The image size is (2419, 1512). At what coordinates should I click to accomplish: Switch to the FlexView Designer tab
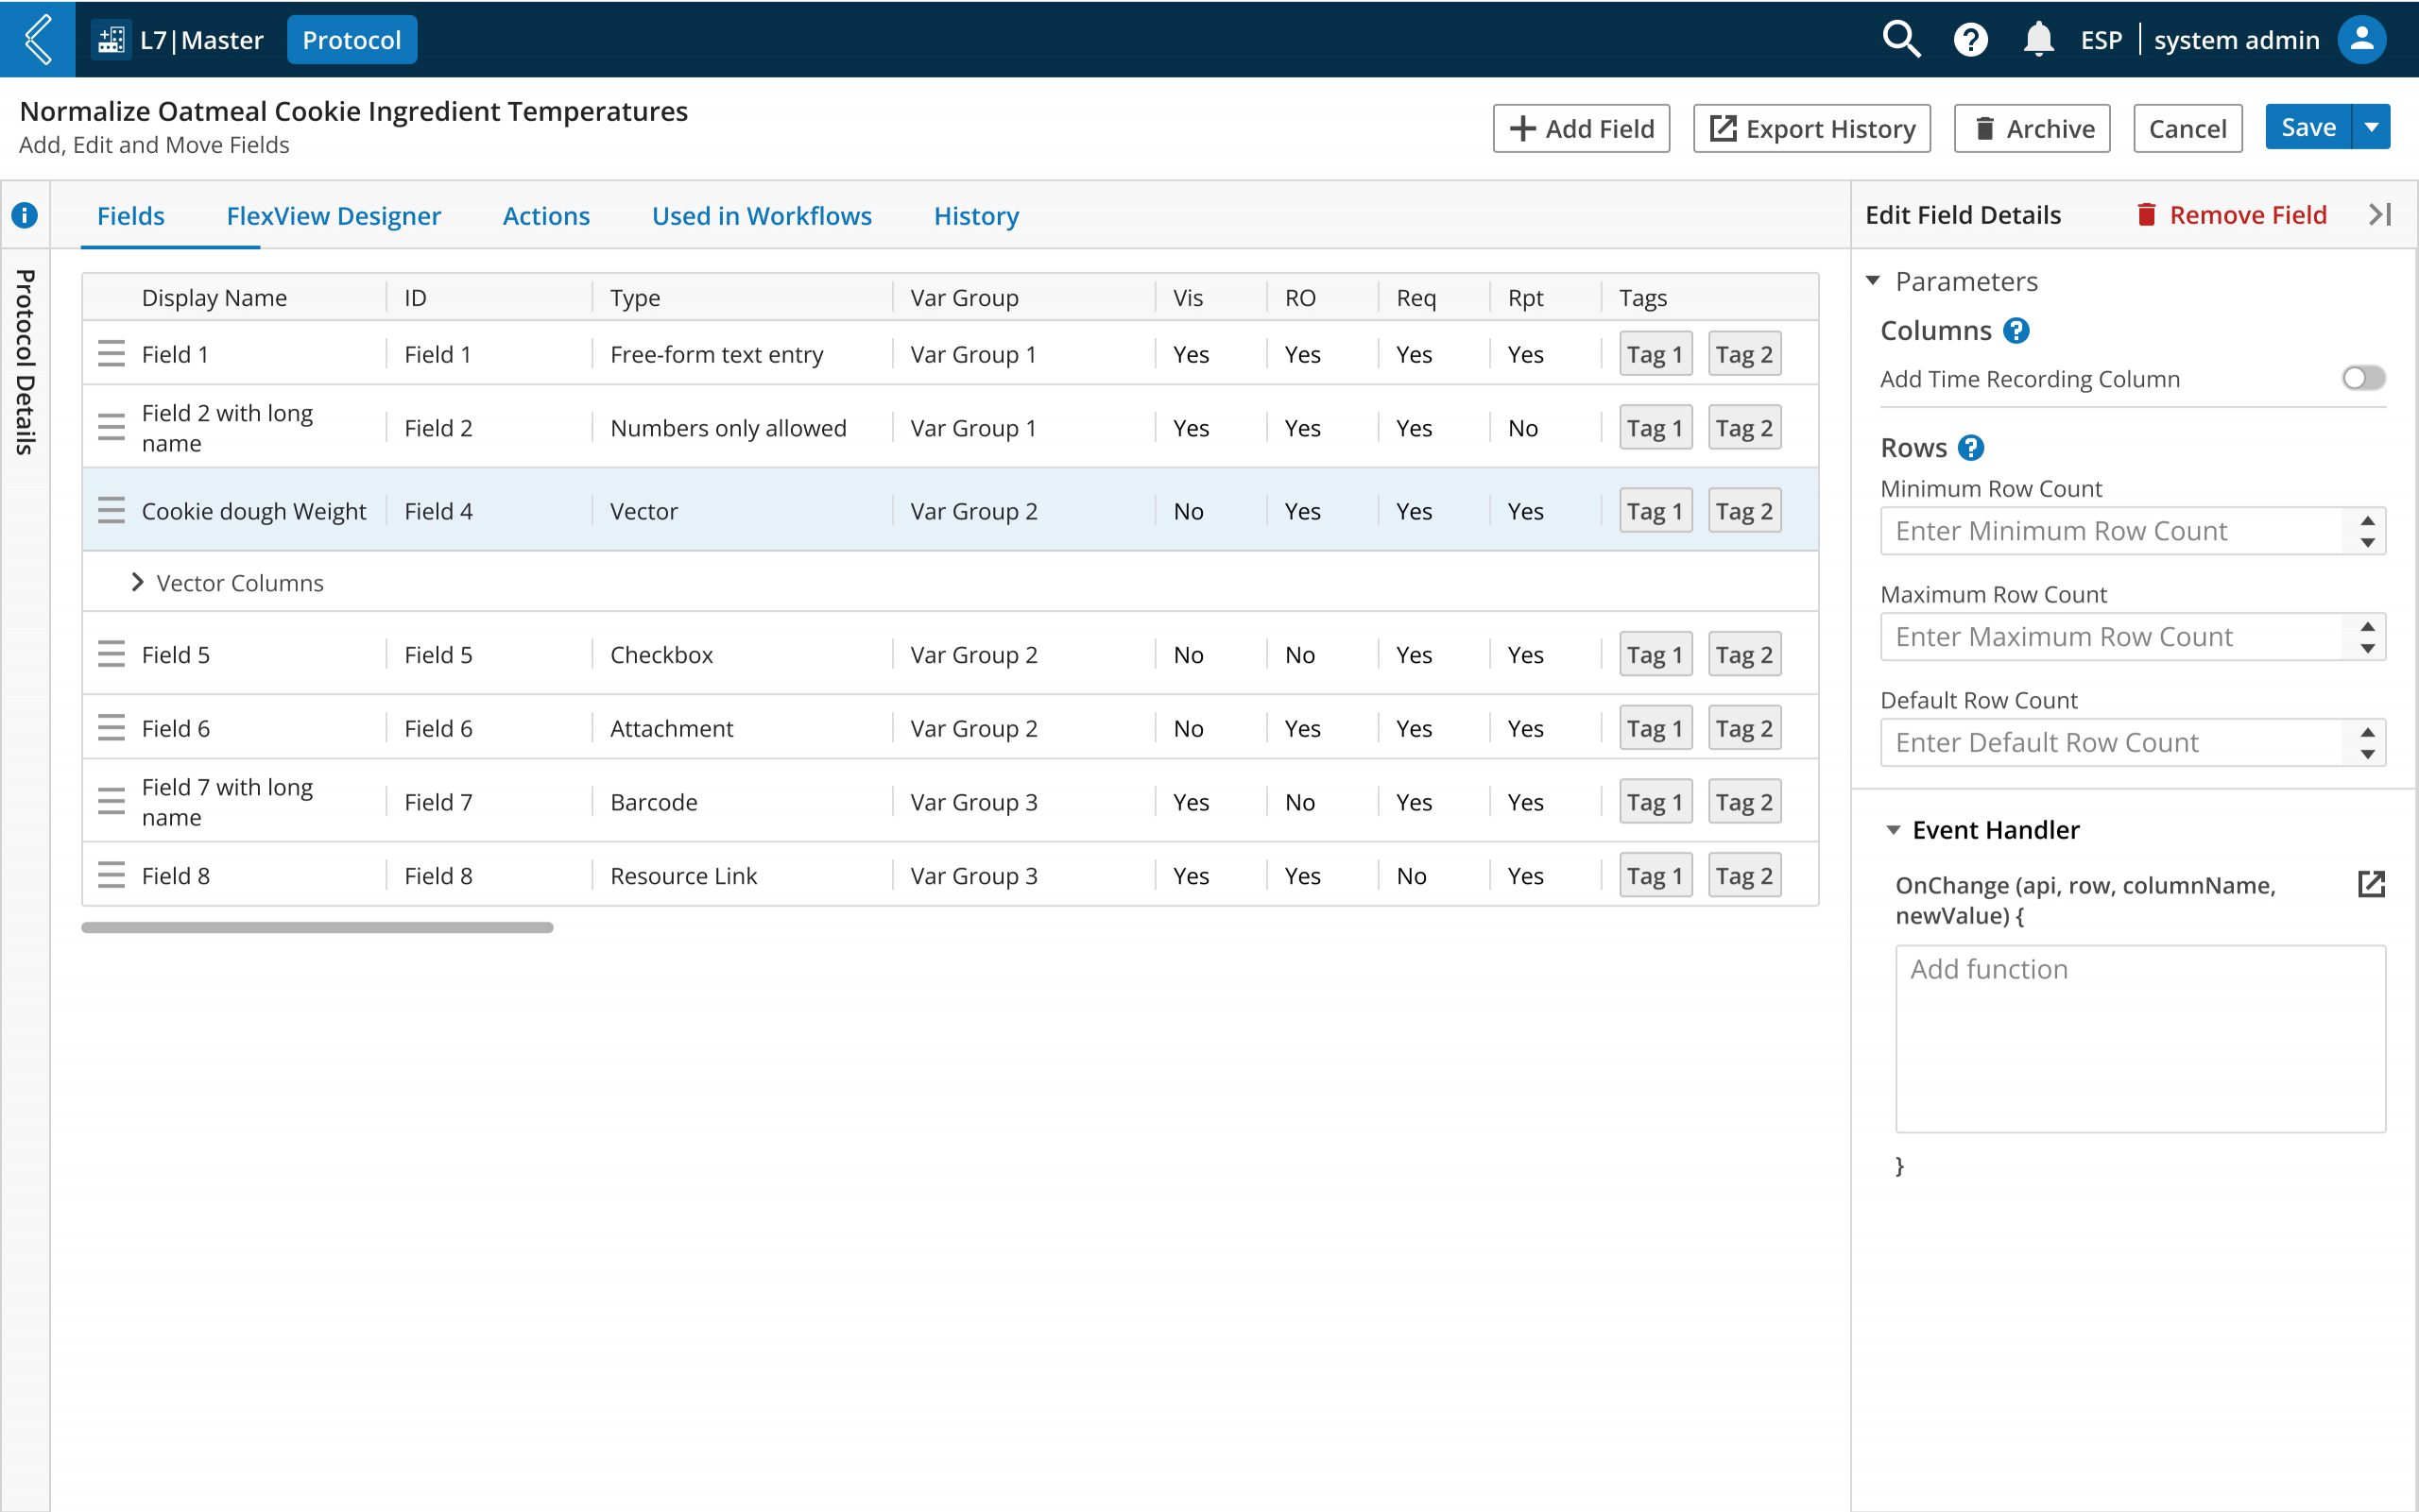click(x=334, y=216)
